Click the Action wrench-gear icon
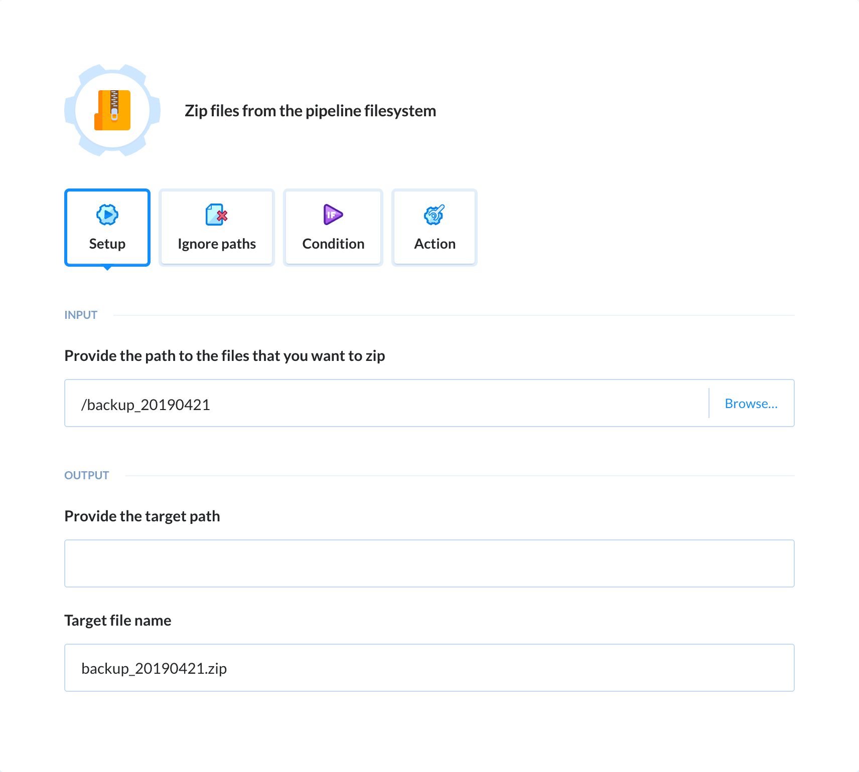859x772 pixels. 434,215
